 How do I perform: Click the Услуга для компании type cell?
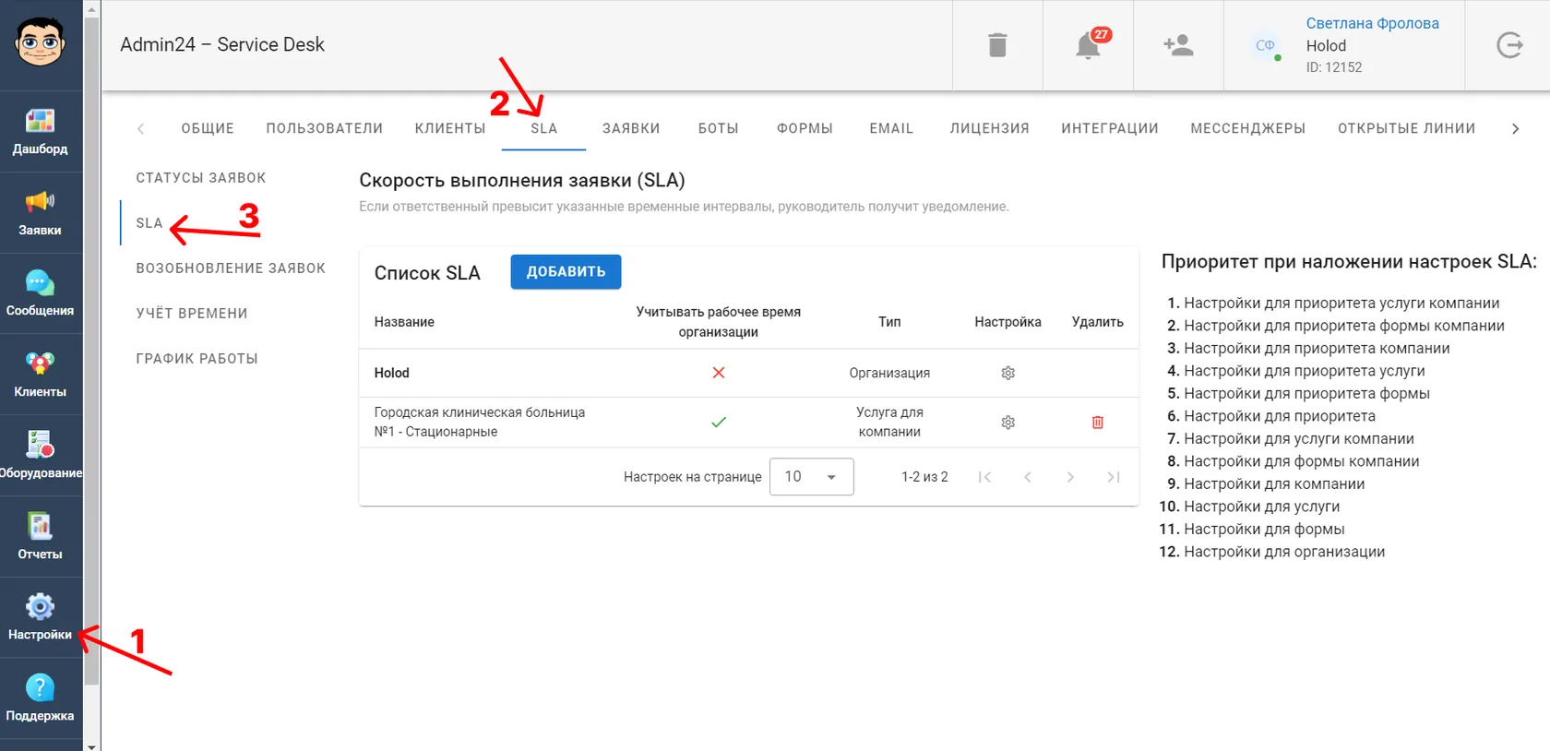tap(889, 422)
